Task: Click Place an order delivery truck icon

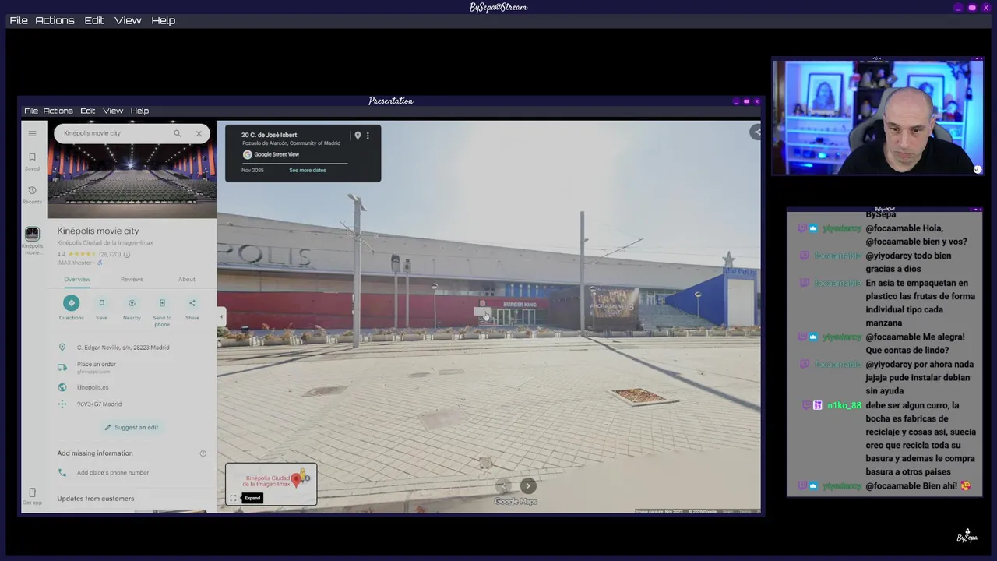Action: click(x=62, y=367)
